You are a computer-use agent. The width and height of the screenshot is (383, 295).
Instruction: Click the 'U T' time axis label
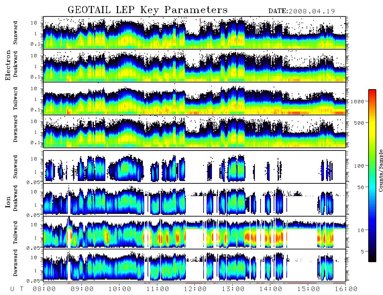(17, 289)
